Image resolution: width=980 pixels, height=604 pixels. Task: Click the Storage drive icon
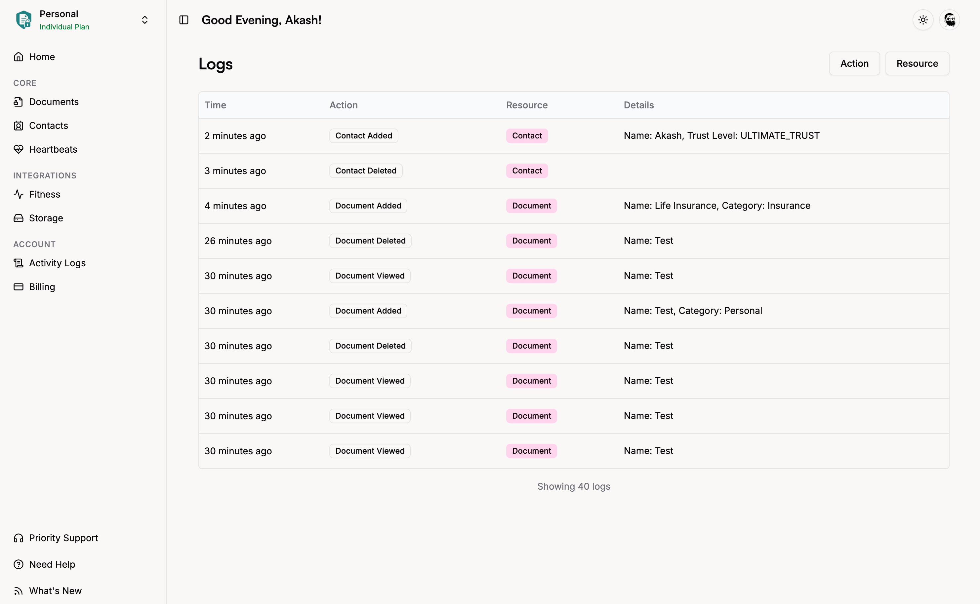coord(19,218)
